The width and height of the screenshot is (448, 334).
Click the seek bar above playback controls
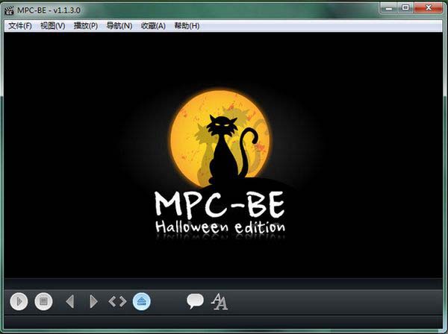tap(223, 284)
